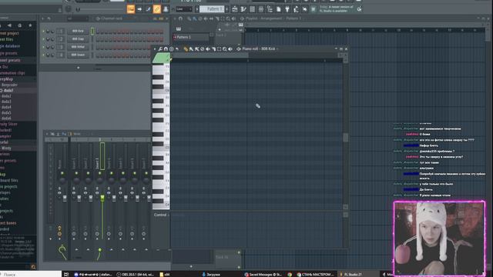Click the 808 Kick channel button
Screen dimensions: 493x277
tap(78, 31)
